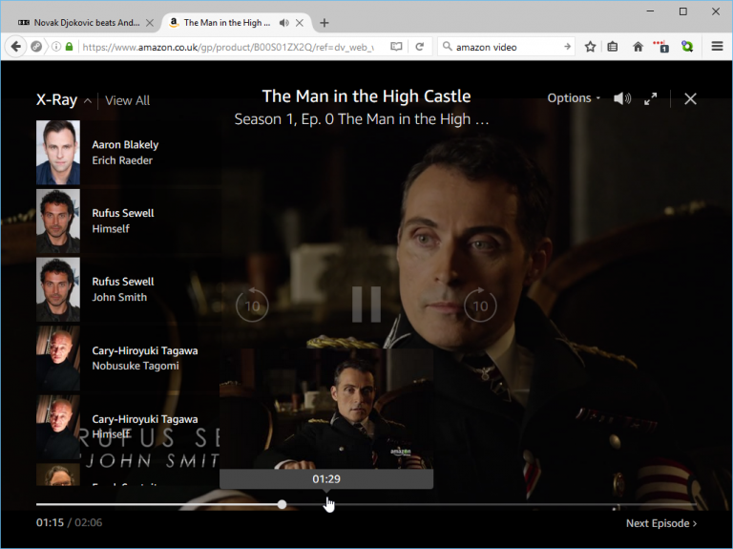The width and height of the screenshot is (733, 549).
Task: Rewind 10 seconds
Action: click(252, 305)
